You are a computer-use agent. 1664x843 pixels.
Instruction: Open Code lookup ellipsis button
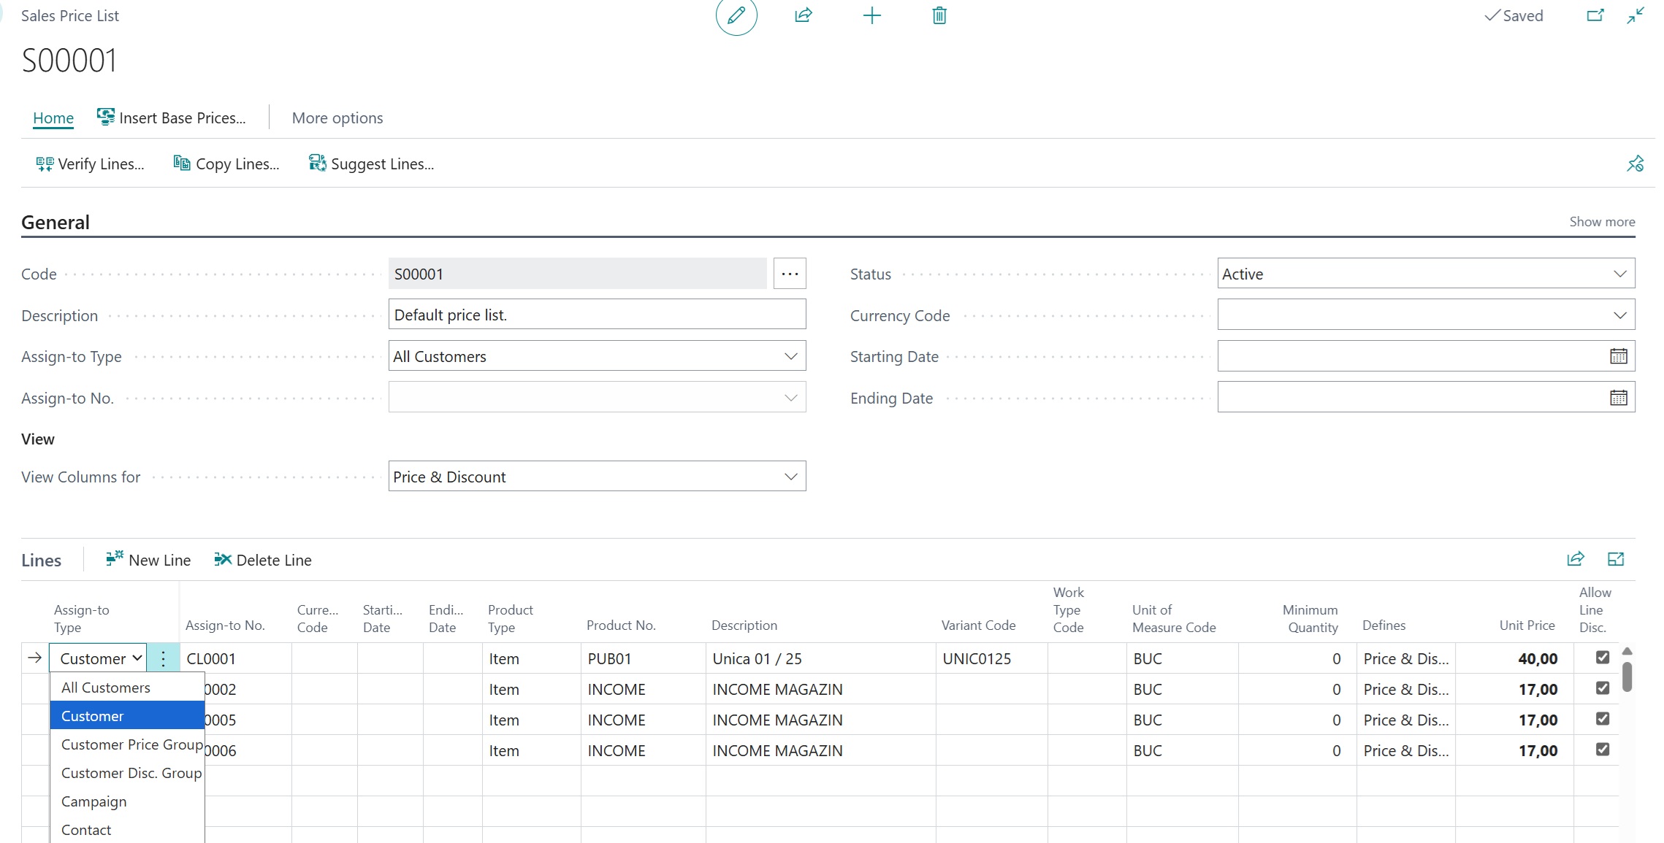pyautogui.click(x=790, y=274)
